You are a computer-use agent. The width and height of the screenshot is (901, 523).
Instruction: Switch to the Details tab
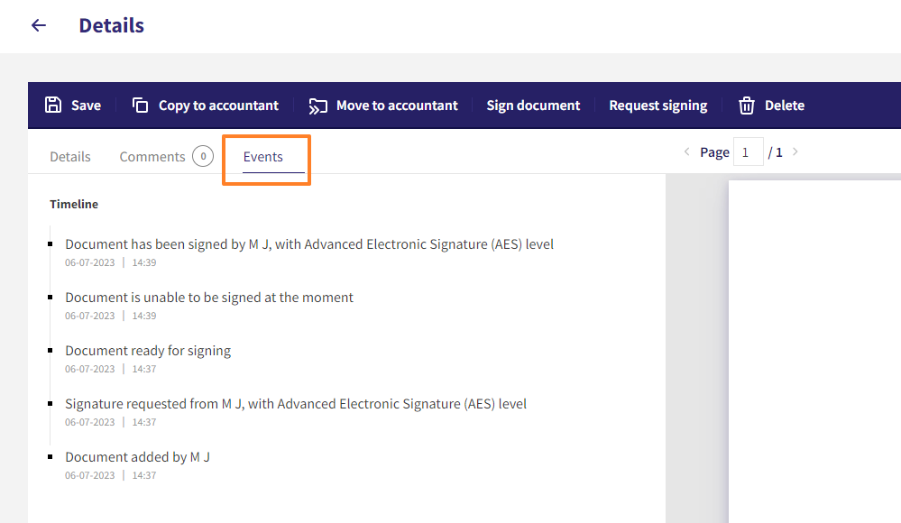(70, 156)
